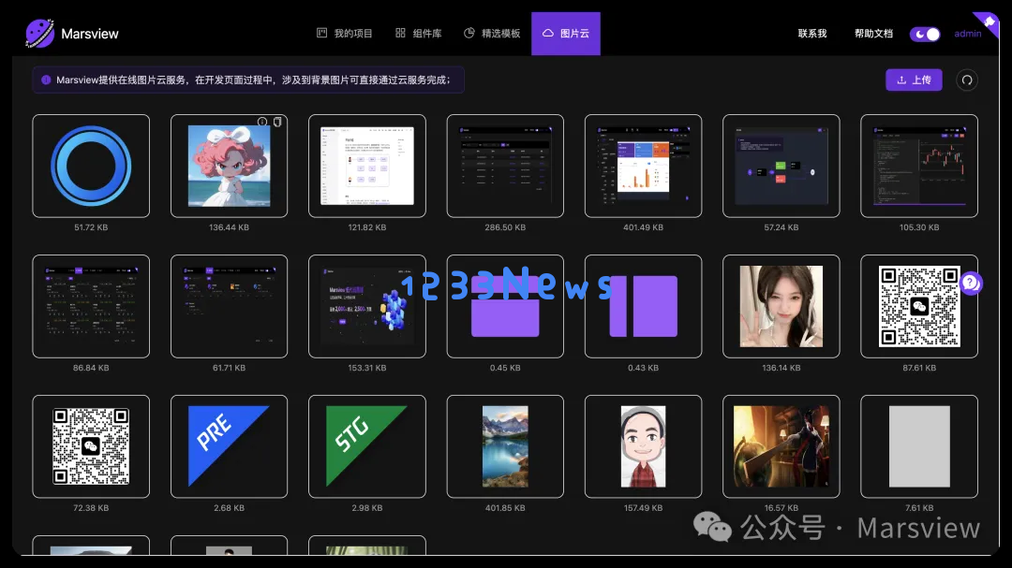
Task: Select the dark table screenshot 286.50 KB
Action: [x=505, y=166]
